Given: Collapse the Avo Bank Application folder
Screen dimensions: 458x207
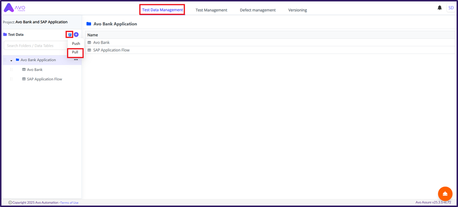Looking at the screenshot, I should coord(11,60).
